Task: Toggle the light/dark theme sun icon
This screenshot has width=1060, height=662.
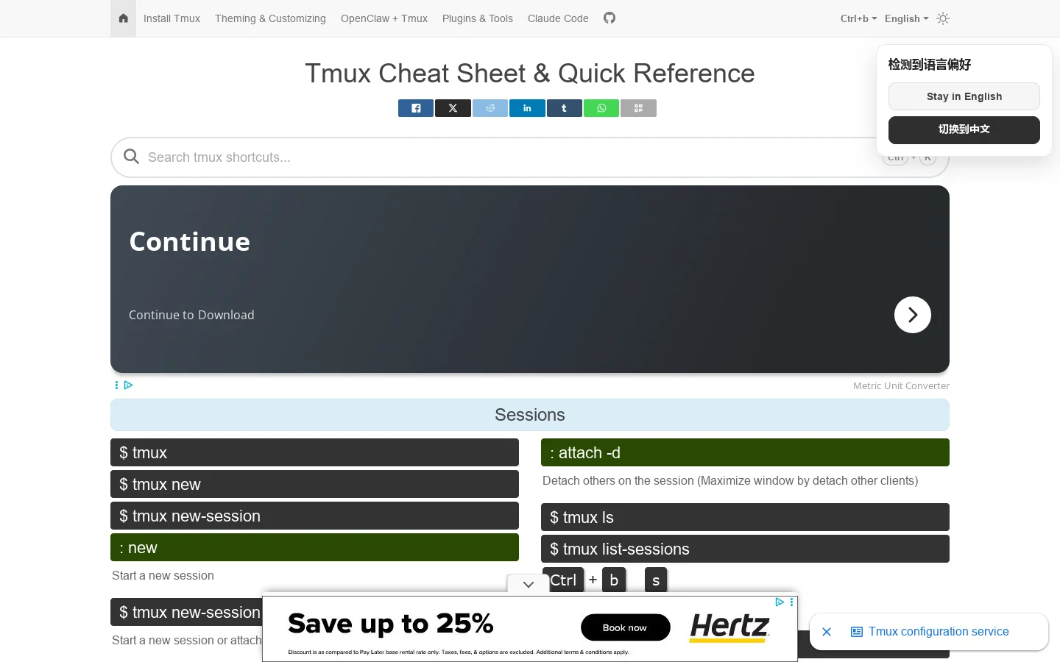Action: coord(943,18)
